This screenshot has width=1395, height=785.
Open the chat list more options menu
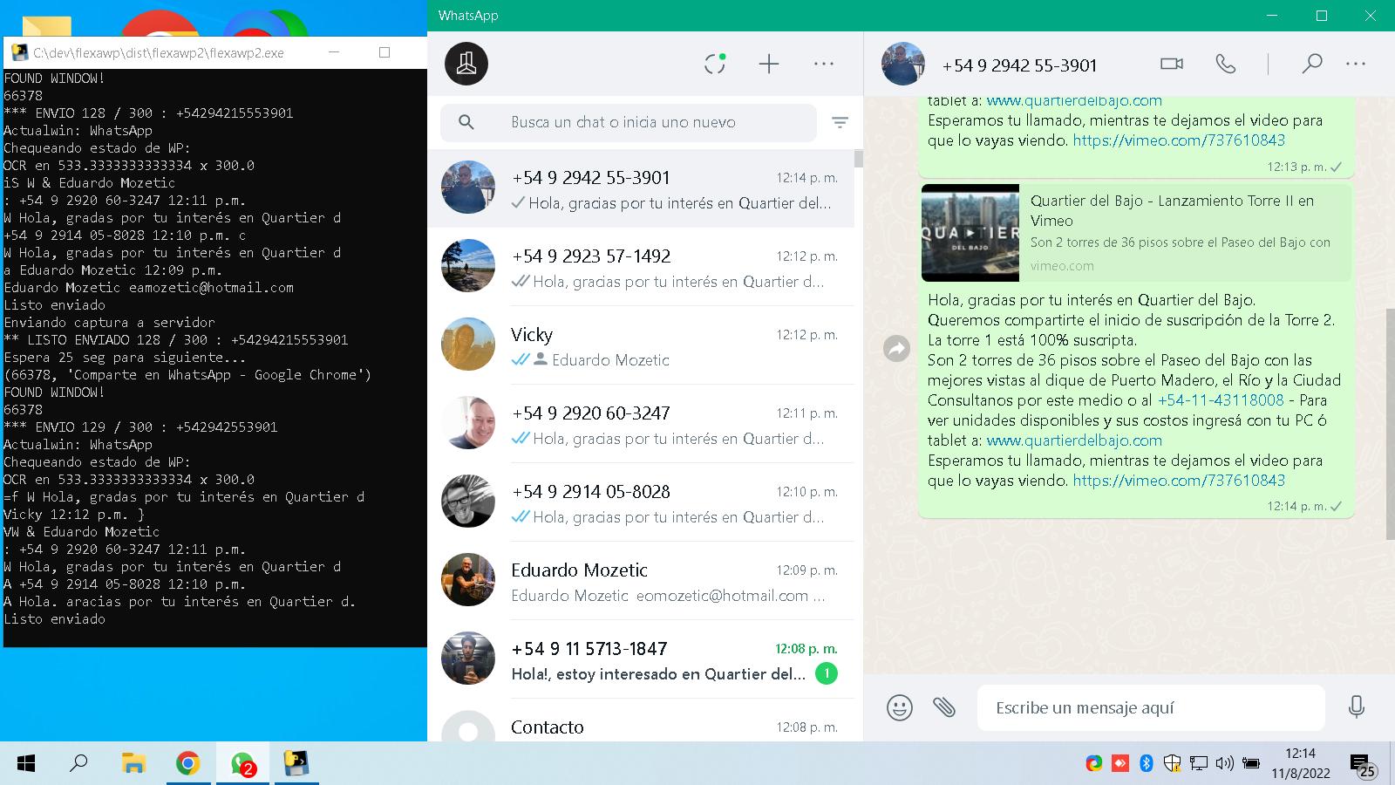click(x=824, y=64)
